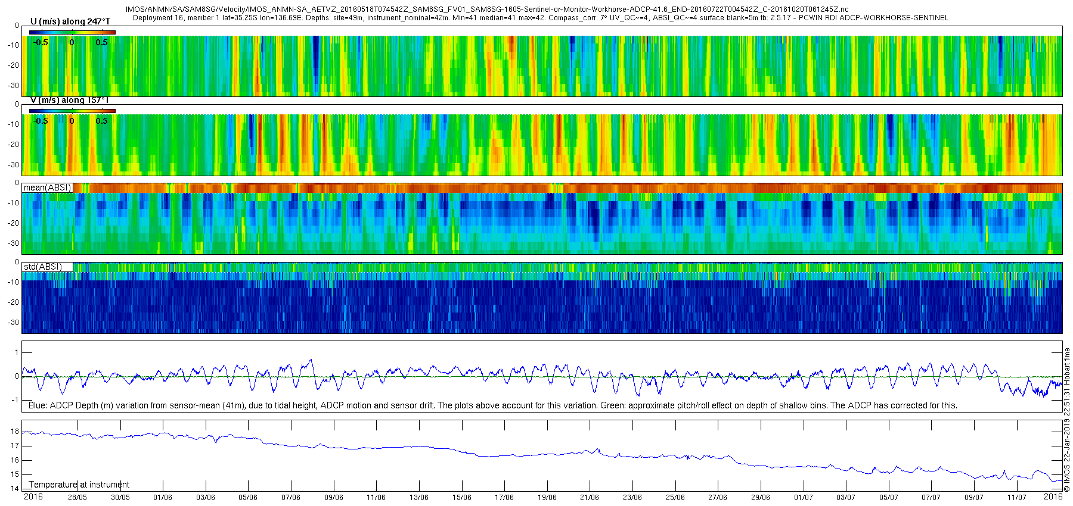The height and width of the screenshot is (506, 1073).
Task: Click the 'V (m/s) along 157°T' title
Action: [x=70, y=100]
